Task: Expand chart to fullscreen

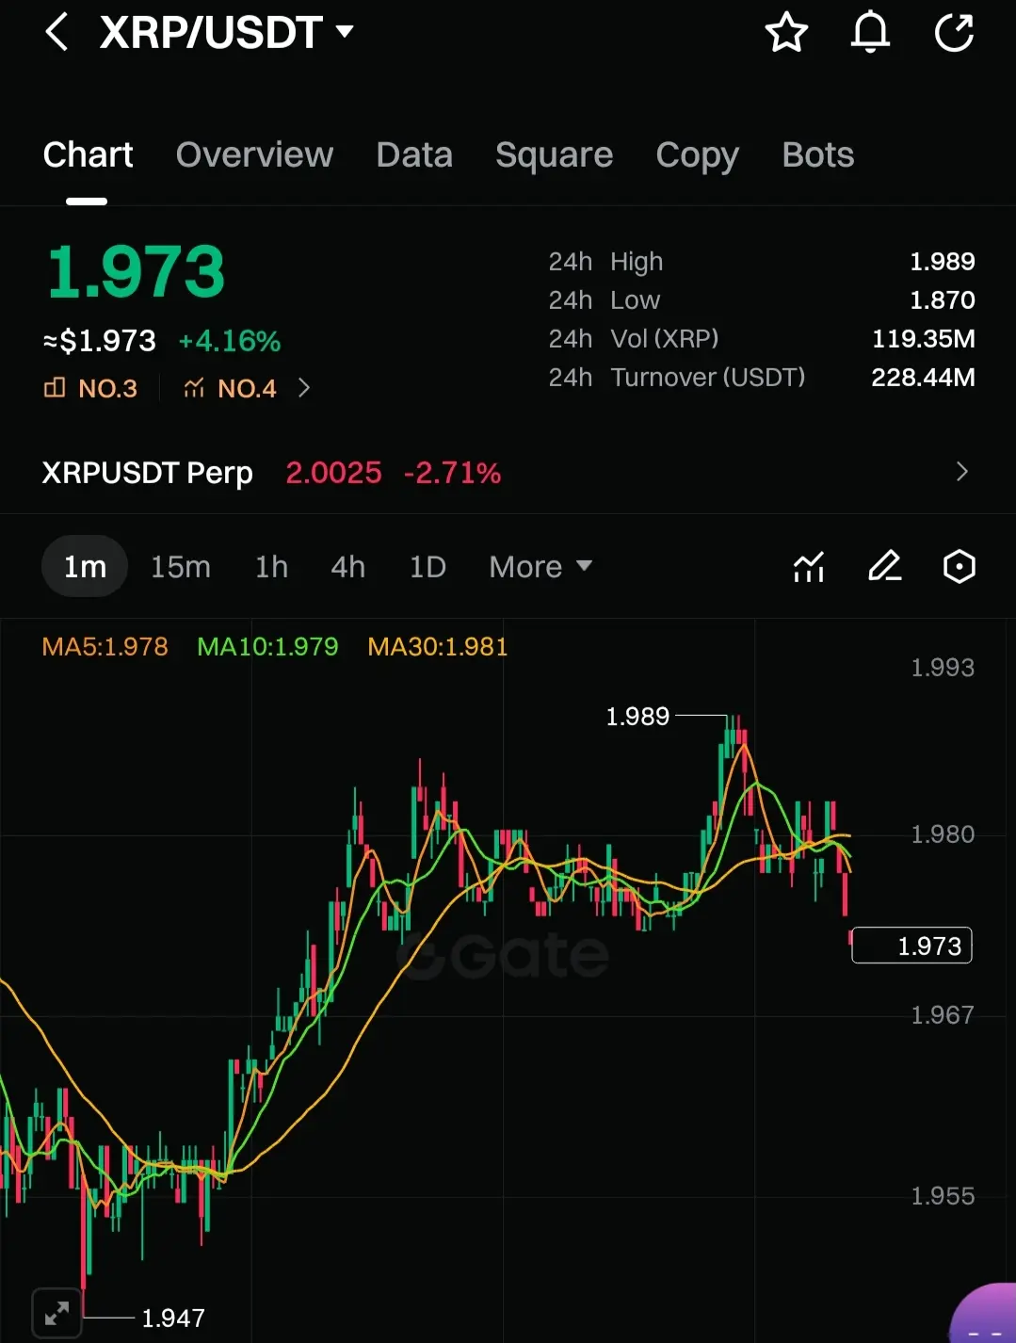Action: tap(56, 1313)
